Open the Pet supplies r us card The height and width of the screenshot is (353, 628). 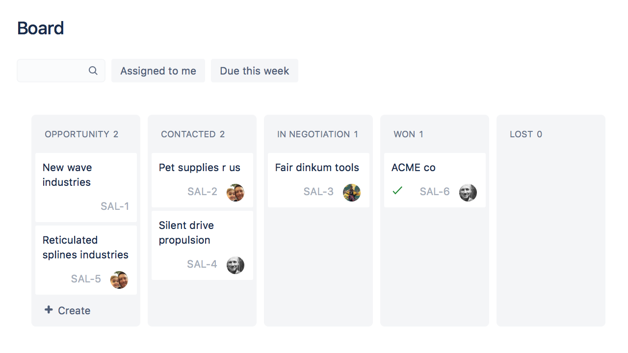point(199,168)
